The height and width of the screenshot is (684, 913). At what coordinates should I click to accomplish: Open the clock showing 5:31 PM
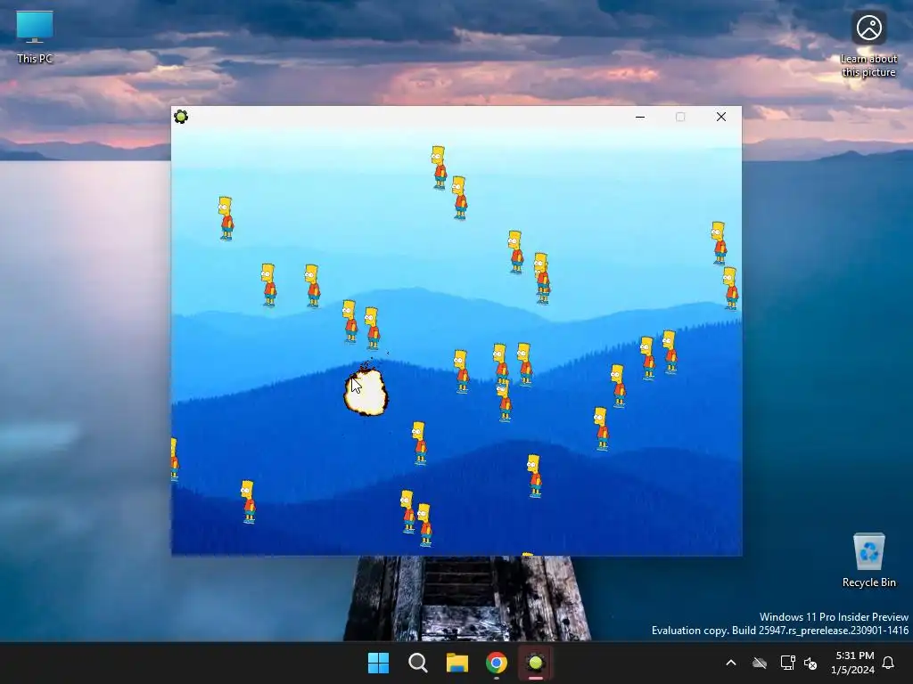(x=853, y=663)
